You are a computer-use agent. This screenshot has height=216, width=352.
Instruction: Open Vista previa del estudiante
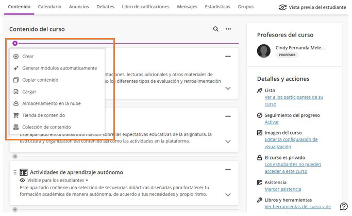312,7
